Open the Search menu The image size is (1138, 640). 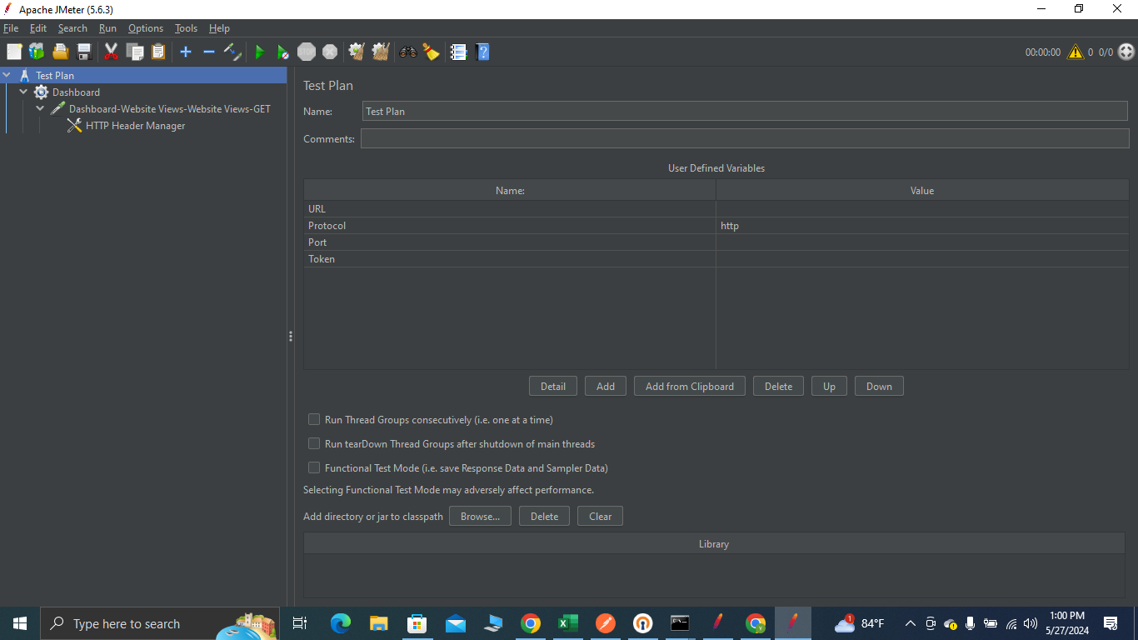point(72,28)
